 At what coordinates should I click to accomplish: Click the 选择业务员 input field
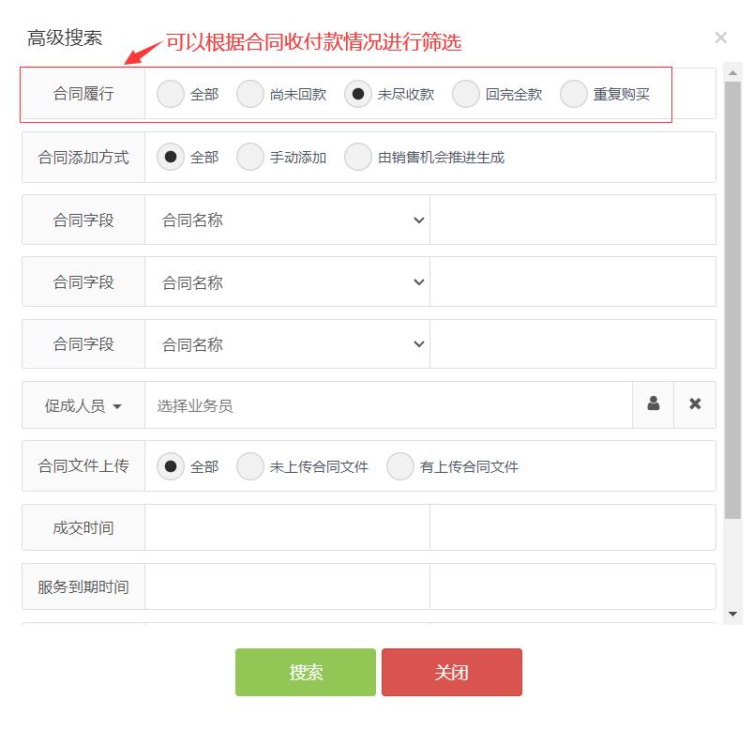pos(388,405)
